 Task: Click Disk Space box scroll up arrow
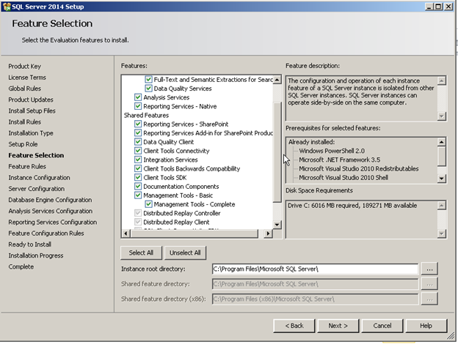(x=441, y=206)
